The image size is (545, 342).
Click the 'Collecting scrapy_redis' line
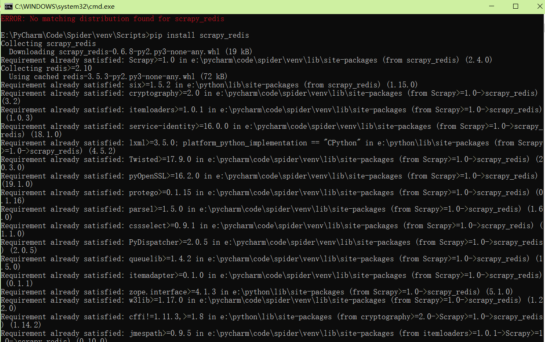pos(48,43)
